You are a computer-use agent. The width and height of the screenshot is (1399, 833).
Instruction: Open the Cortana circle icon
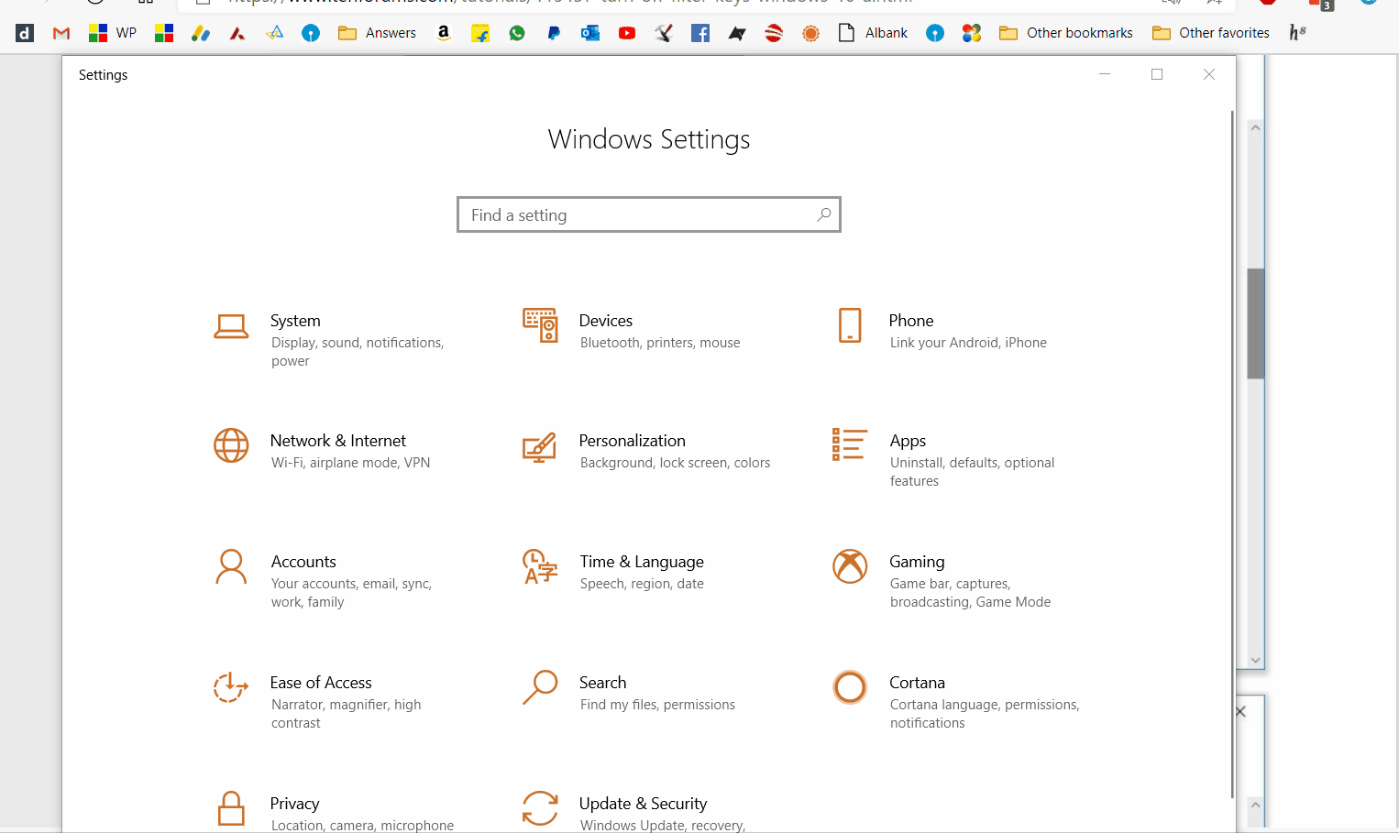[850, 687]
